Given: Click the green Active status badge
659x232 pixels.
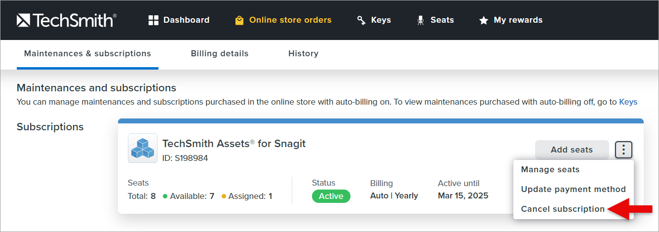Looking at the screenshot, I should pyautogui.click(x=331, y=196).
